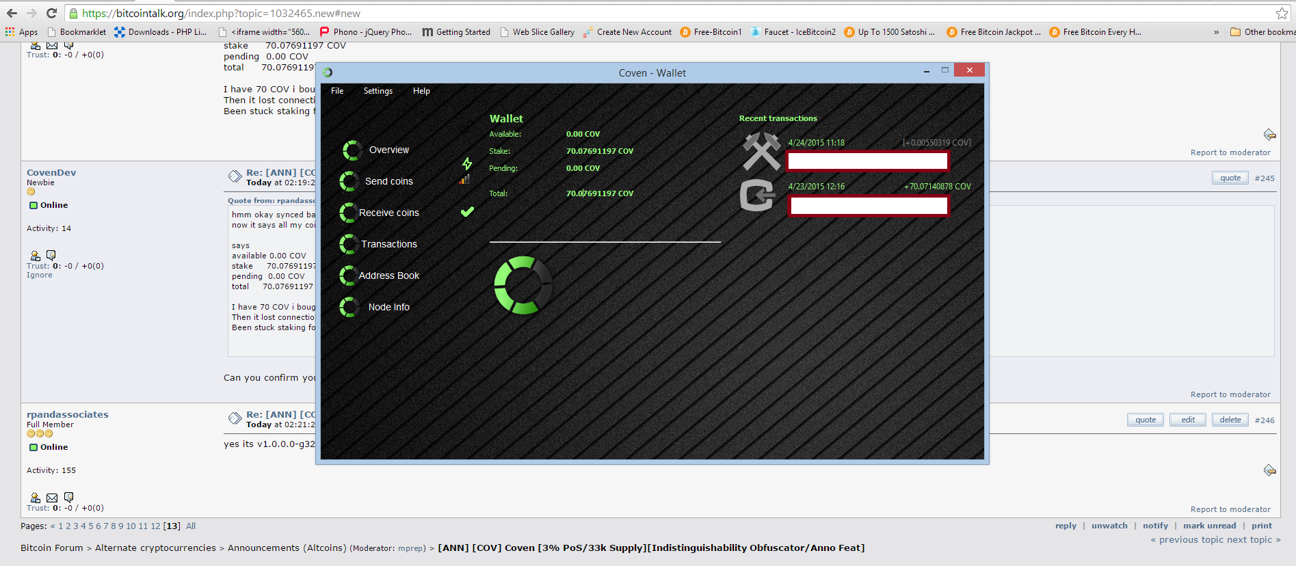Open Address Book in Coven wallet
The height and width of the screenshot is (566, 1296).
click(388, 275)
